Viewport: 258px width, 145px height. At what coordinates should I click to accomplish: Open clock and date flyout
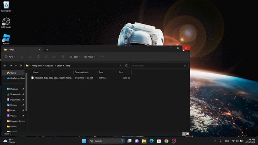pyautogui.click(x=250, y=141)
